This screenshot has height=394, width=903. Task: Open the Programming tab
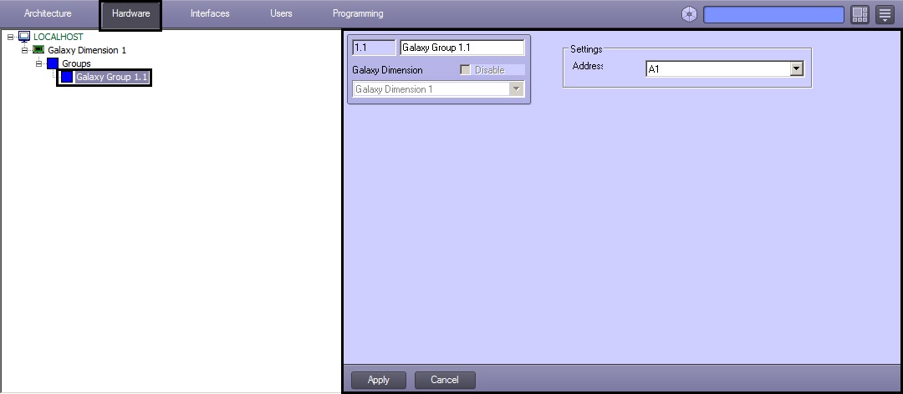coord(358,13)
